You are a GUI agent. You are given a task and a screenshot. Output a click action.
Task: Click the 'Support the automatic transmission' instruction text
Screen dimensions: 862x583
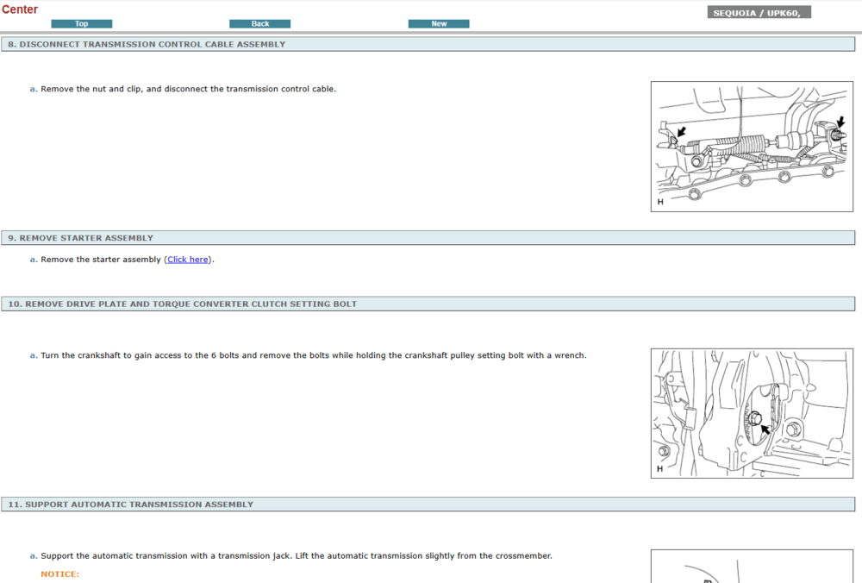tap(296, 556)
